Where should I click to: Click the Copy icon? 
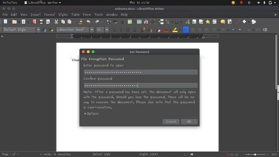(x=63, y=22)
